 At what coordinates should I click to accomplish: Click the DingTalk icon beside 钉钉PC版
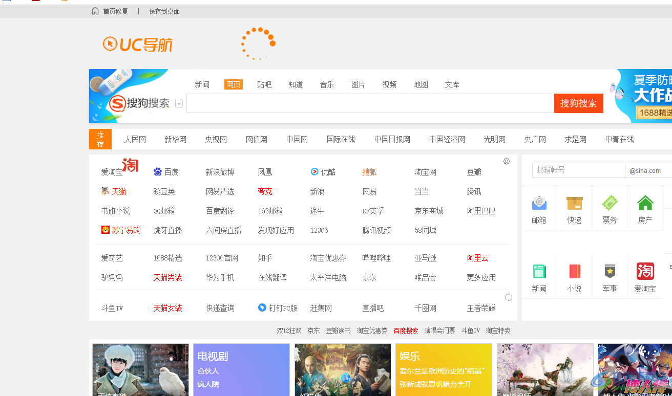point(262,308)
